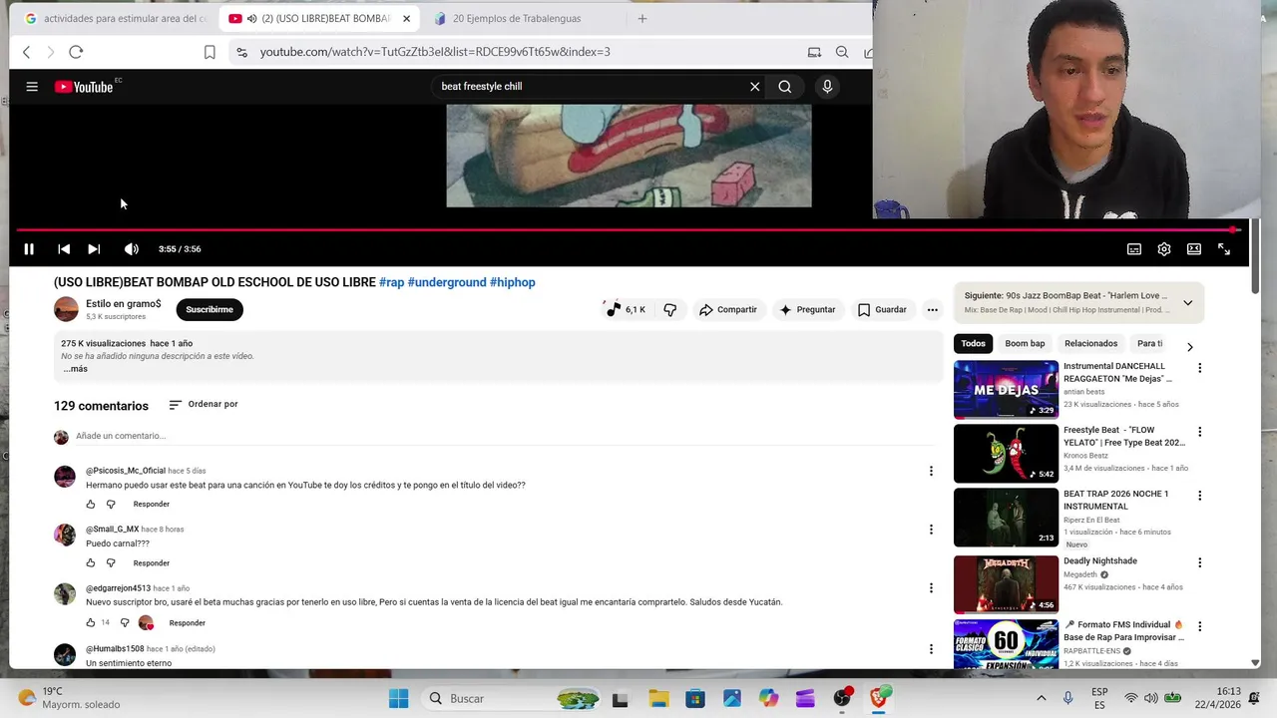This screenshot has height=718, width=1277.
Task: Enter fullscreen video mode
Action: tap(1224, 249)
